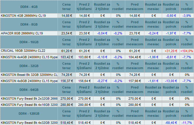Select the KINGSTON Fury Beast Bk 2x32GB 2666 name

point(29,99)
